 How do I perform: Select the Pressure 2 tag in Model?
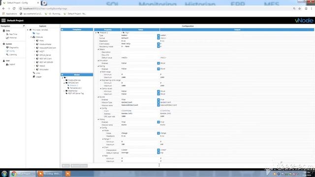point(74,85)
